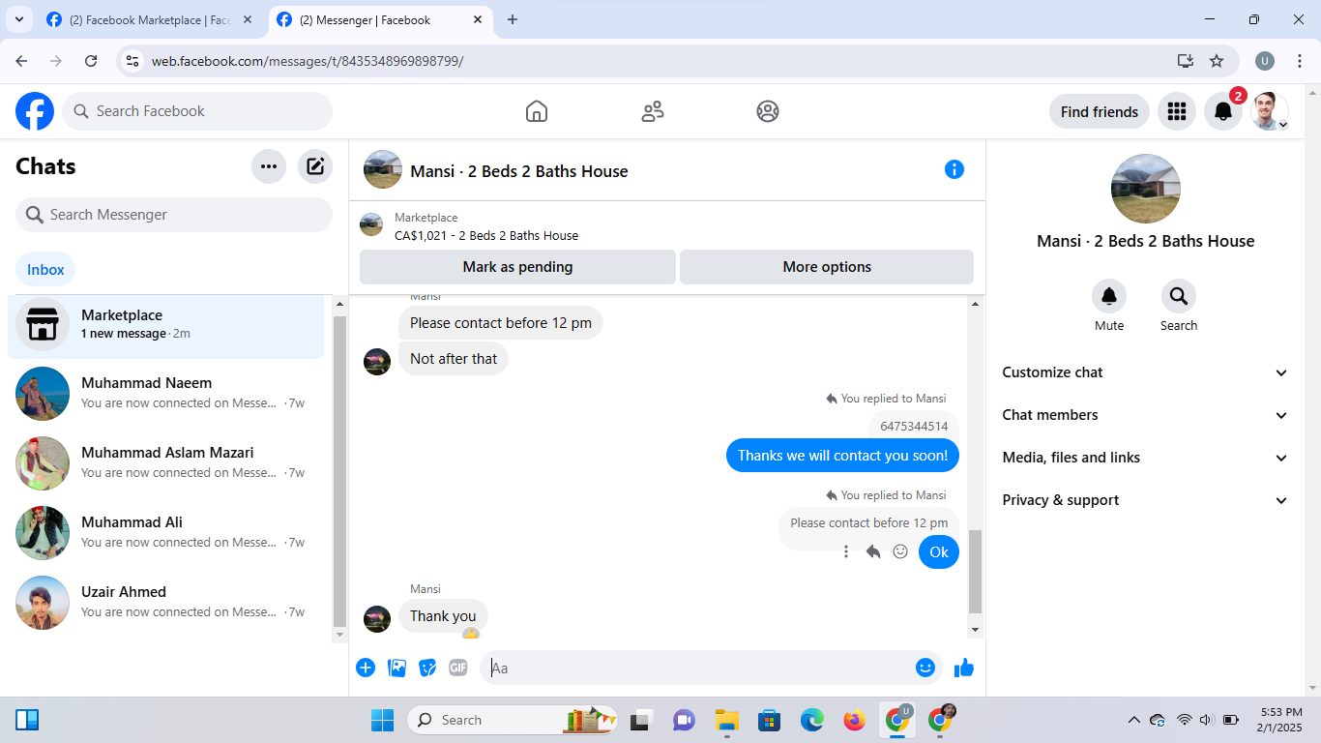Open the Facebook menu grid icon
The height and width of the screenshot is (743, 1321).
click(1177, 111)
